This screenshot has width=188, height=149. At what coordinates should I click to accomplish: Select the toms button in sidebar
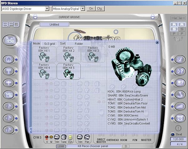click(x=9, y=95)
